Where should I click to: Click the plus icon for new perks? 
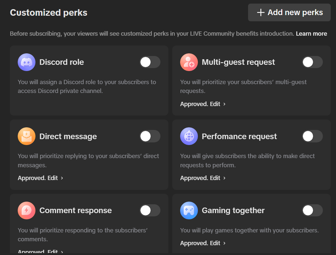(x=261, y=13)
